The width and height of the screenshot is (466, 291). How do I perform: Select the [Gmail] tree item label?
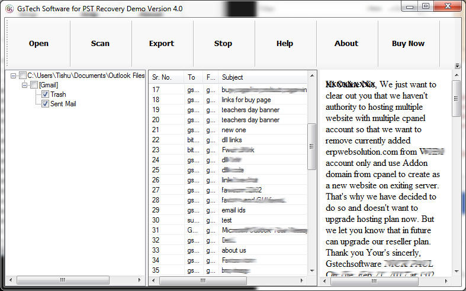[x=49, y=85]
